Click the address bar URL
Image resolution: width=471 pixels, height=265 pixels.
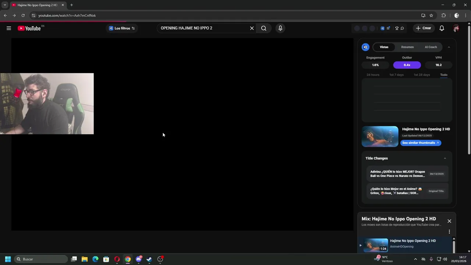(67, 15)
